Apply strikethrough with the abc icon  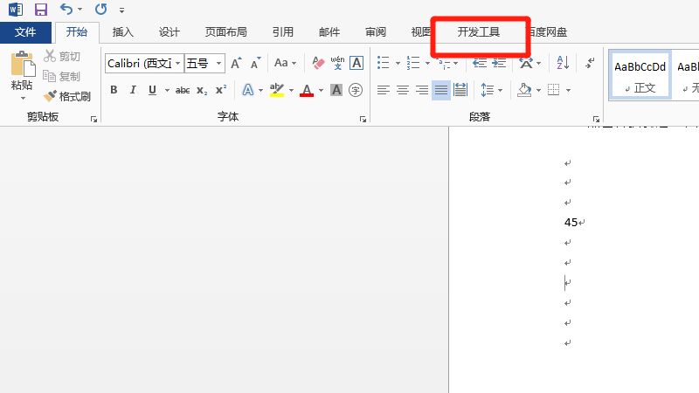(x=182, y=90)
